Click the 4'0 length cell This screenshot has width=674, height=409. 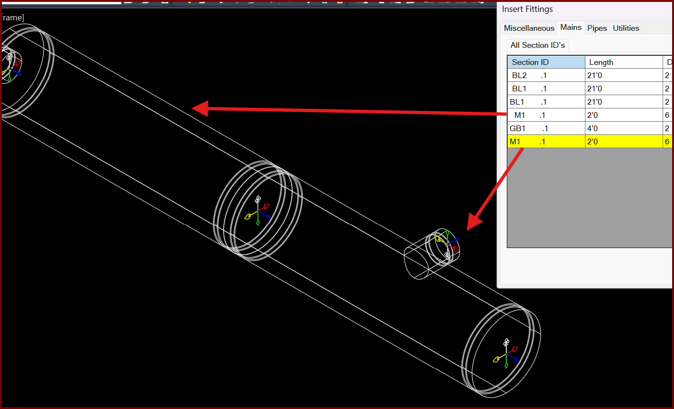623,128
